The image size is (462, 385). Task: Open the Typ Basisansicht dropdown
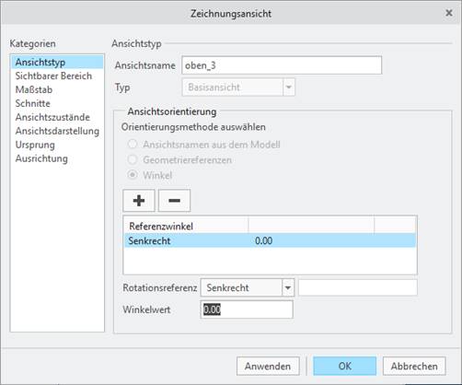click(238, 87)
